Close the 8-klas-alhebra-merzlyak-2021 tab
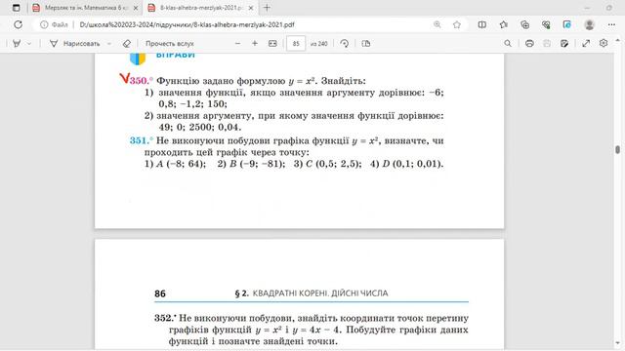Image resolution: width=625 pixels, height=351 pixels. pyautogui.click(x=251, y=8)
